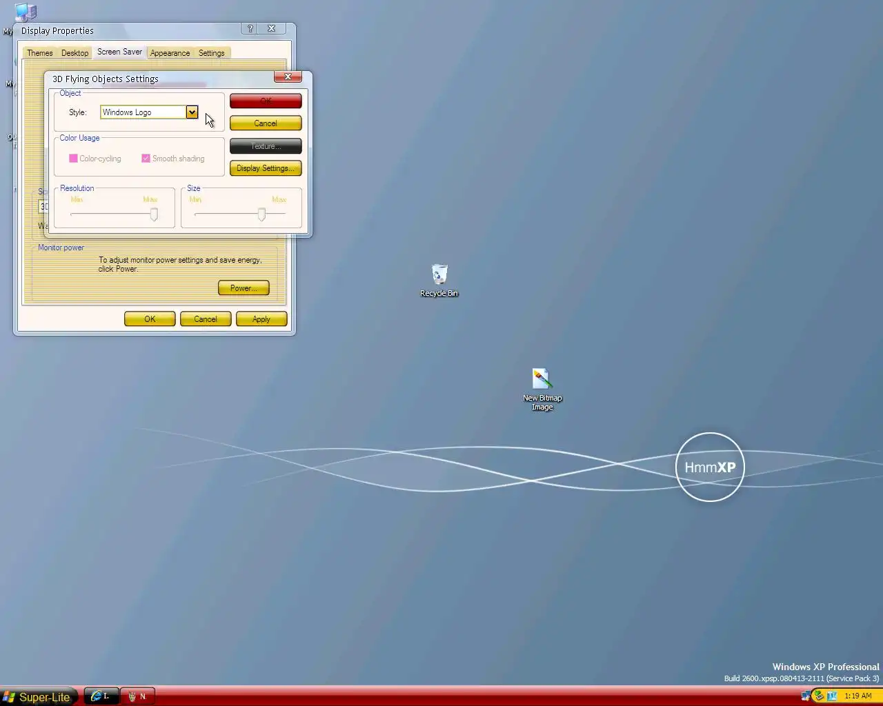Image resolution: width=883 pixels, height=706 pixels.
Task: Switch to Internet Explorer taskbar button
Action: coord(101,696)
